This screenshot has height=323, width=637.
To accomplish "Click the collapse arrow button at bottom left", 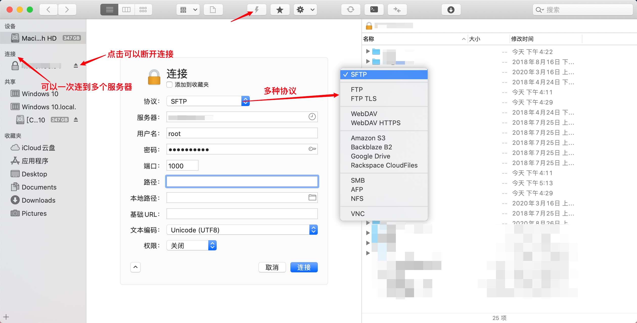I will click(135, 267).
